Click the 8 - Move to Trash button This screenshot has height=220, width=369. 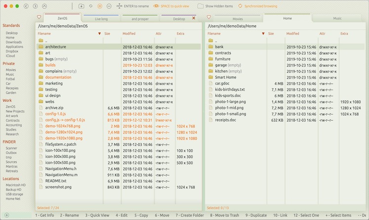point(224,215)
